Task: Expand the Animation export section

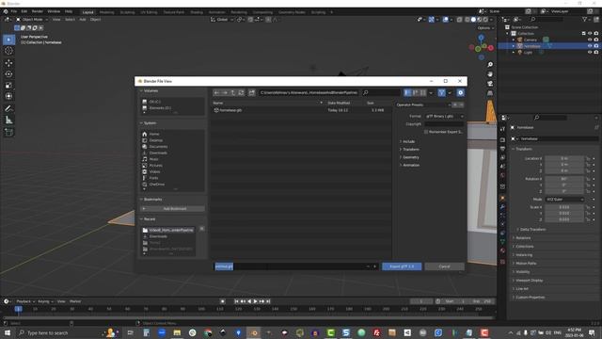Action: point(410,165)
